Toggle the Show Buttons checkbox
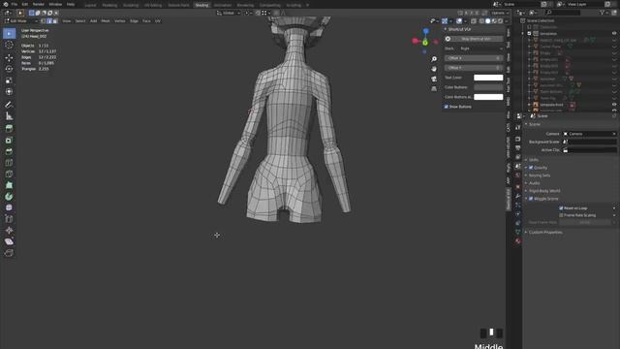This screenshot has width=620, height=349. [446, 107]
